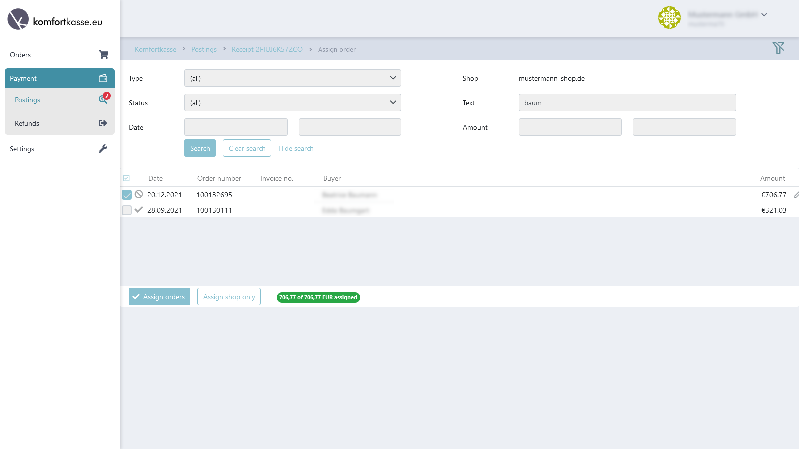Viewport: 799px width, 449px height.
Task: Click the Text field containing baum
Action: tap(627, 102)
